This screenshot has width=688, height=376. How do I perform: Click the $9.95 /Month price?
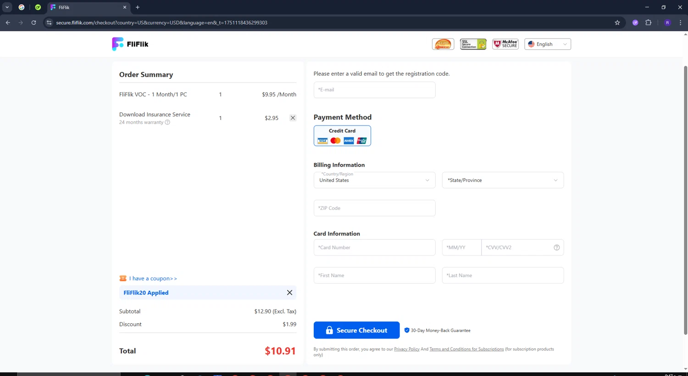point(279,94)
